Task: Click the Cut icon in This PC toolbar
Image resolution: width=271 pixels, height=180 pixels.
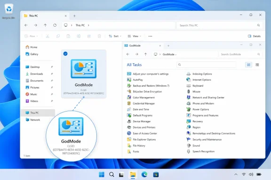Action: (x=48, y=36)
